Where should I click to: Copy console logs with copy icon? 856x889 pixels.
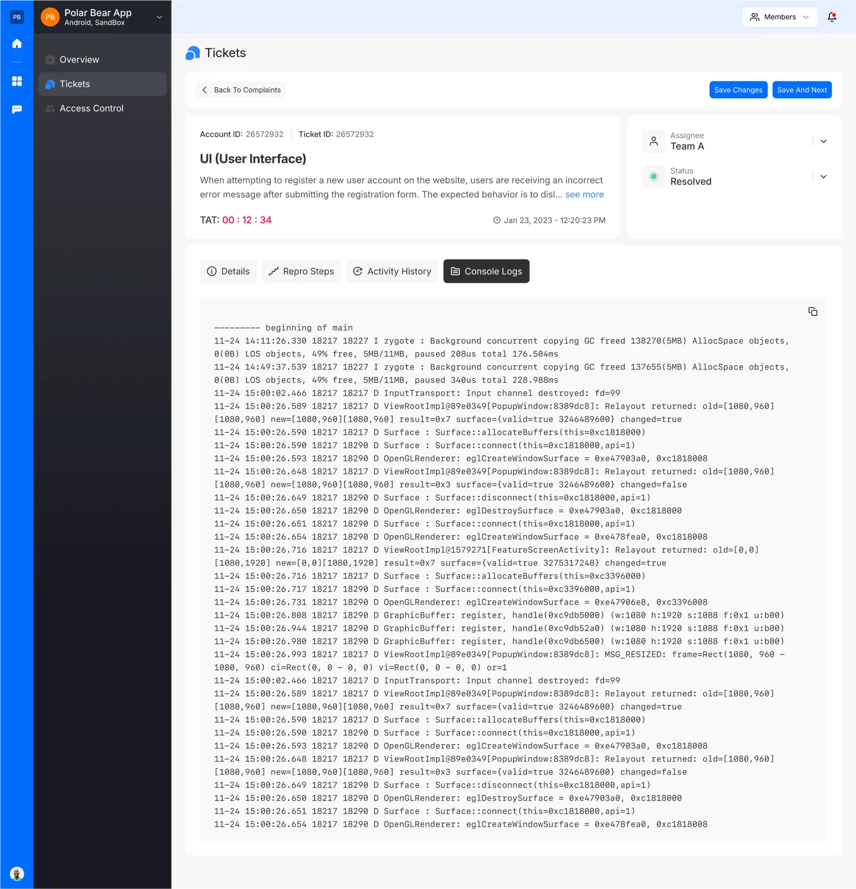click(813, 312)
